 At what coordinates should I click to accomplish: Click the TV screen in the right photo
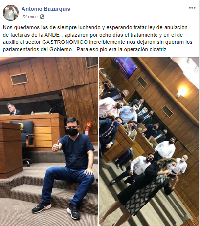tap(126, 66)
